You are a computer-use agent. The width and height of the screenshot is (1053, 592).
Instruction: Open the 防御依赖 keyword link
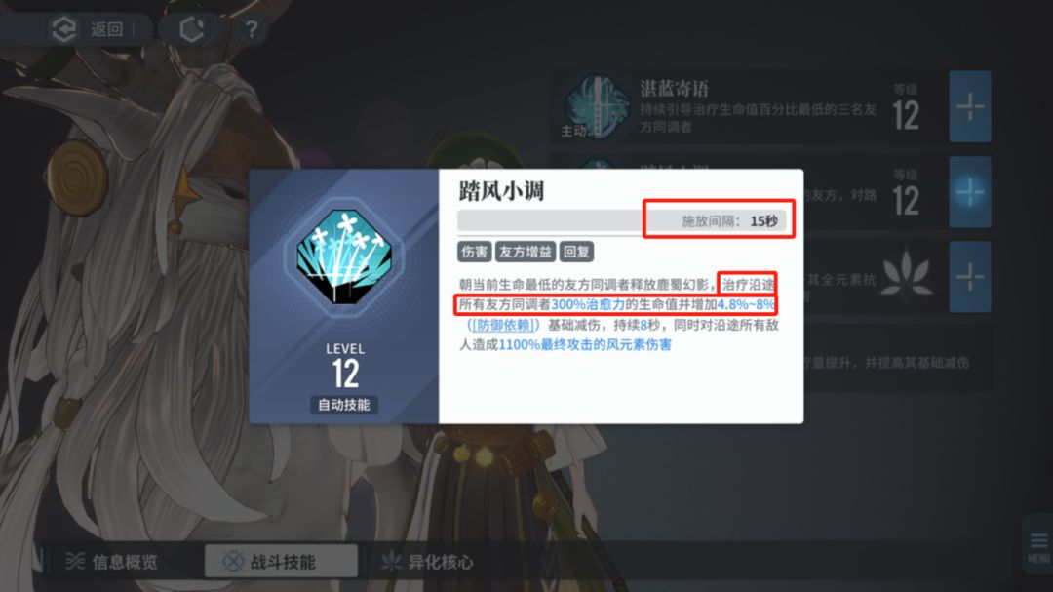[x=504, y=325]
